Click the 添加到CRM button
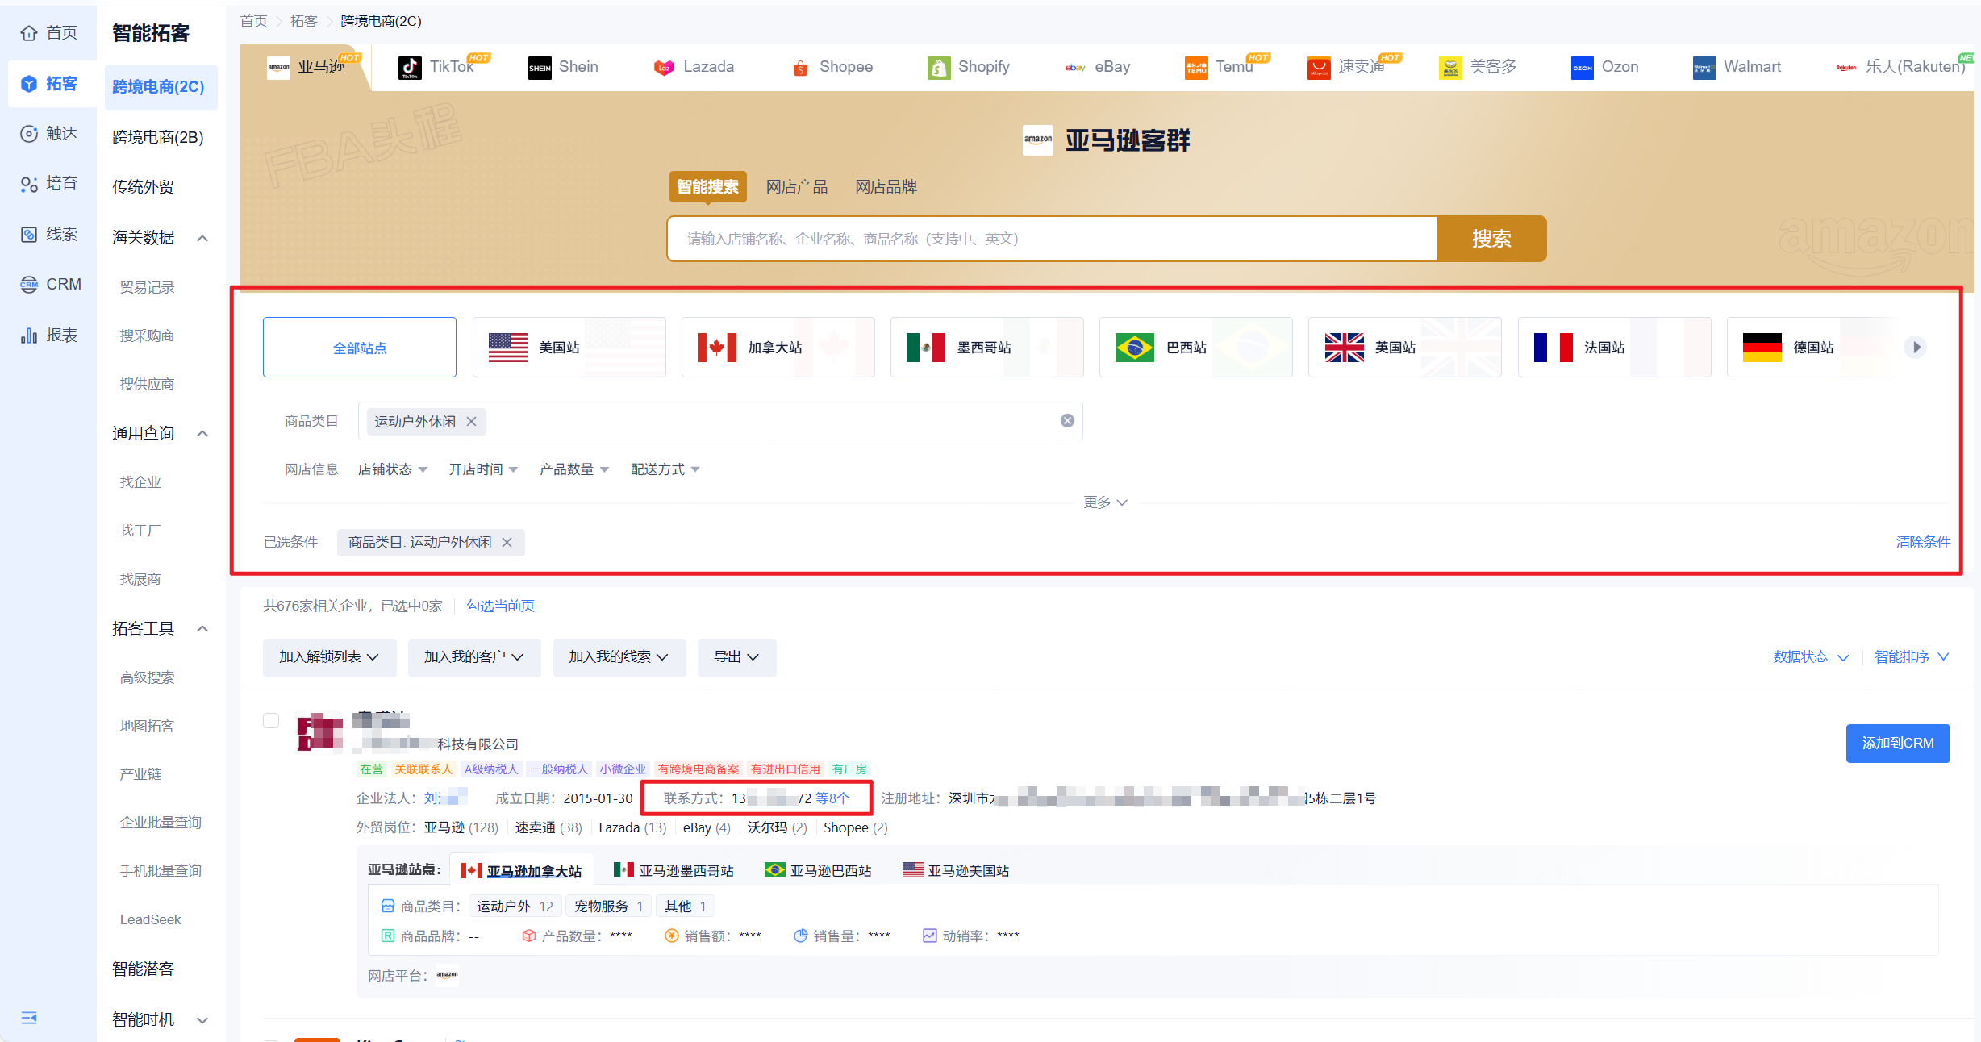The height and width of the screenshot is (1042, 1981). point(1897,744)
